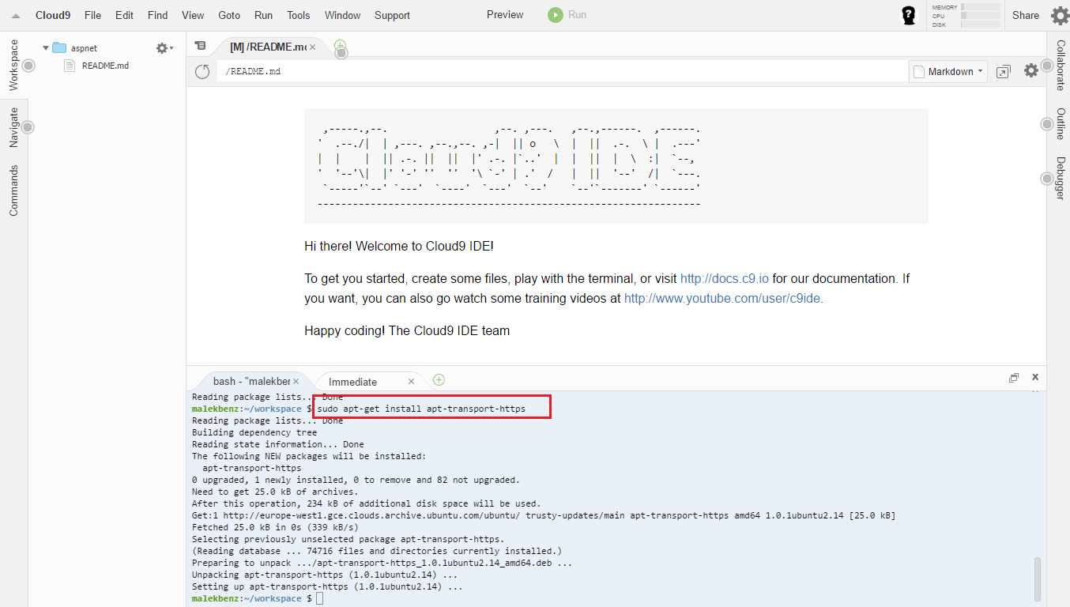The image size is (1070, 607).
Task: Open the Edit menu
Action: coord(124,15)
